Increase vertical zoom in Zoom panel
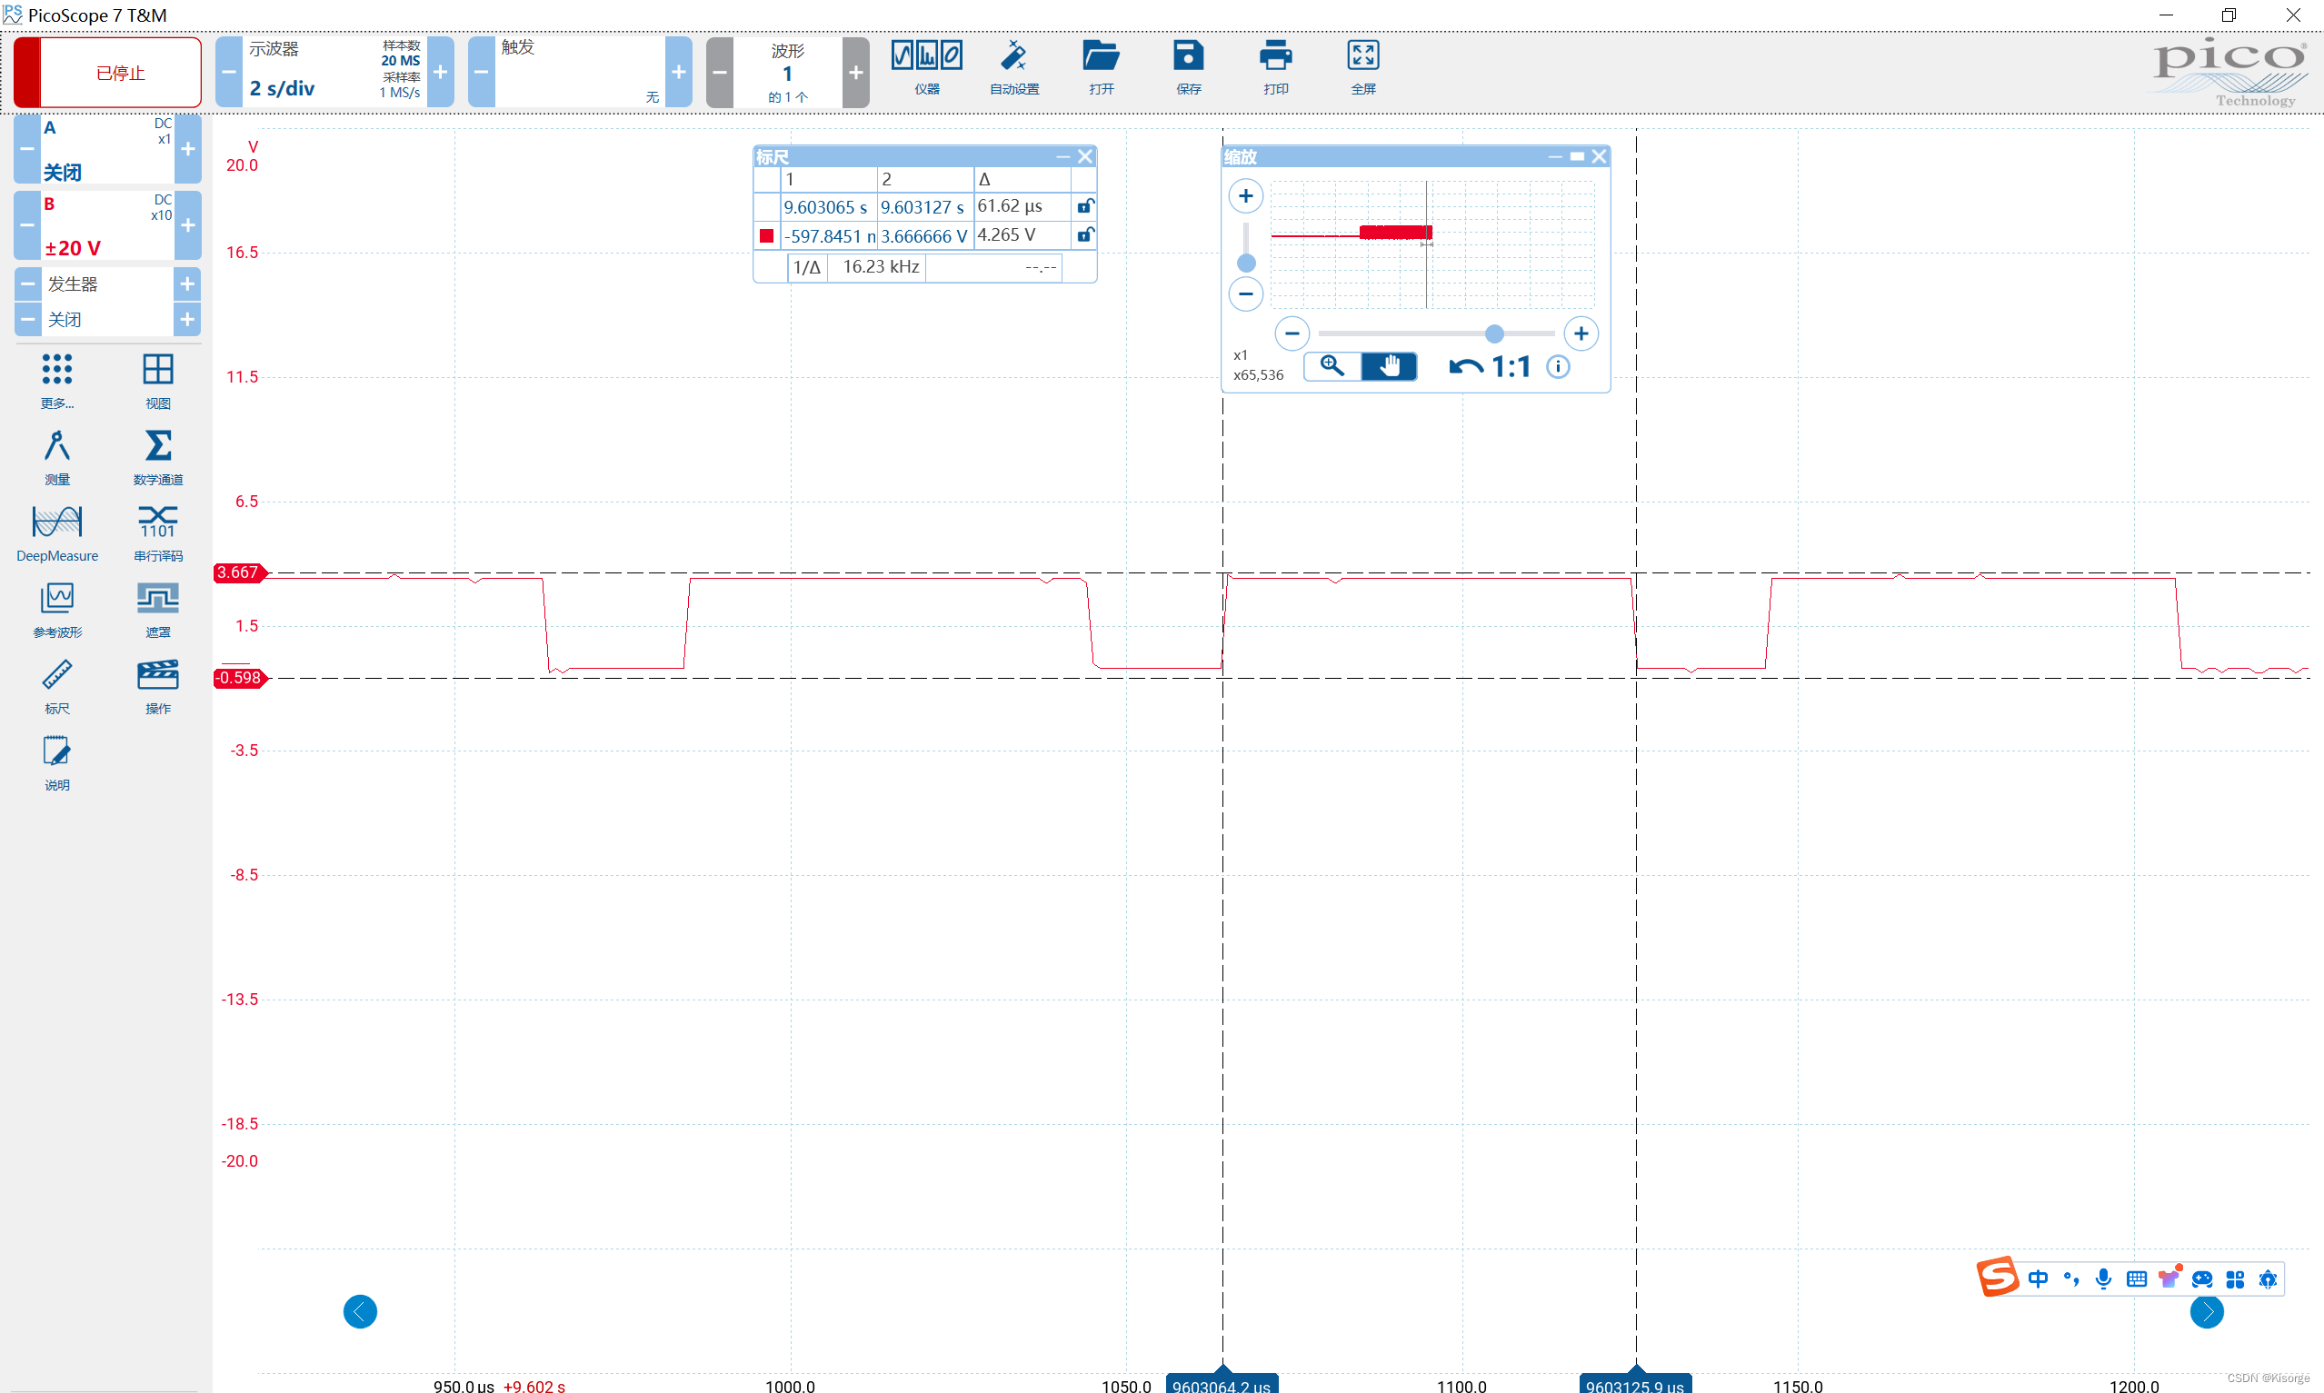 pyautogui.click(x=1245, y=196)
